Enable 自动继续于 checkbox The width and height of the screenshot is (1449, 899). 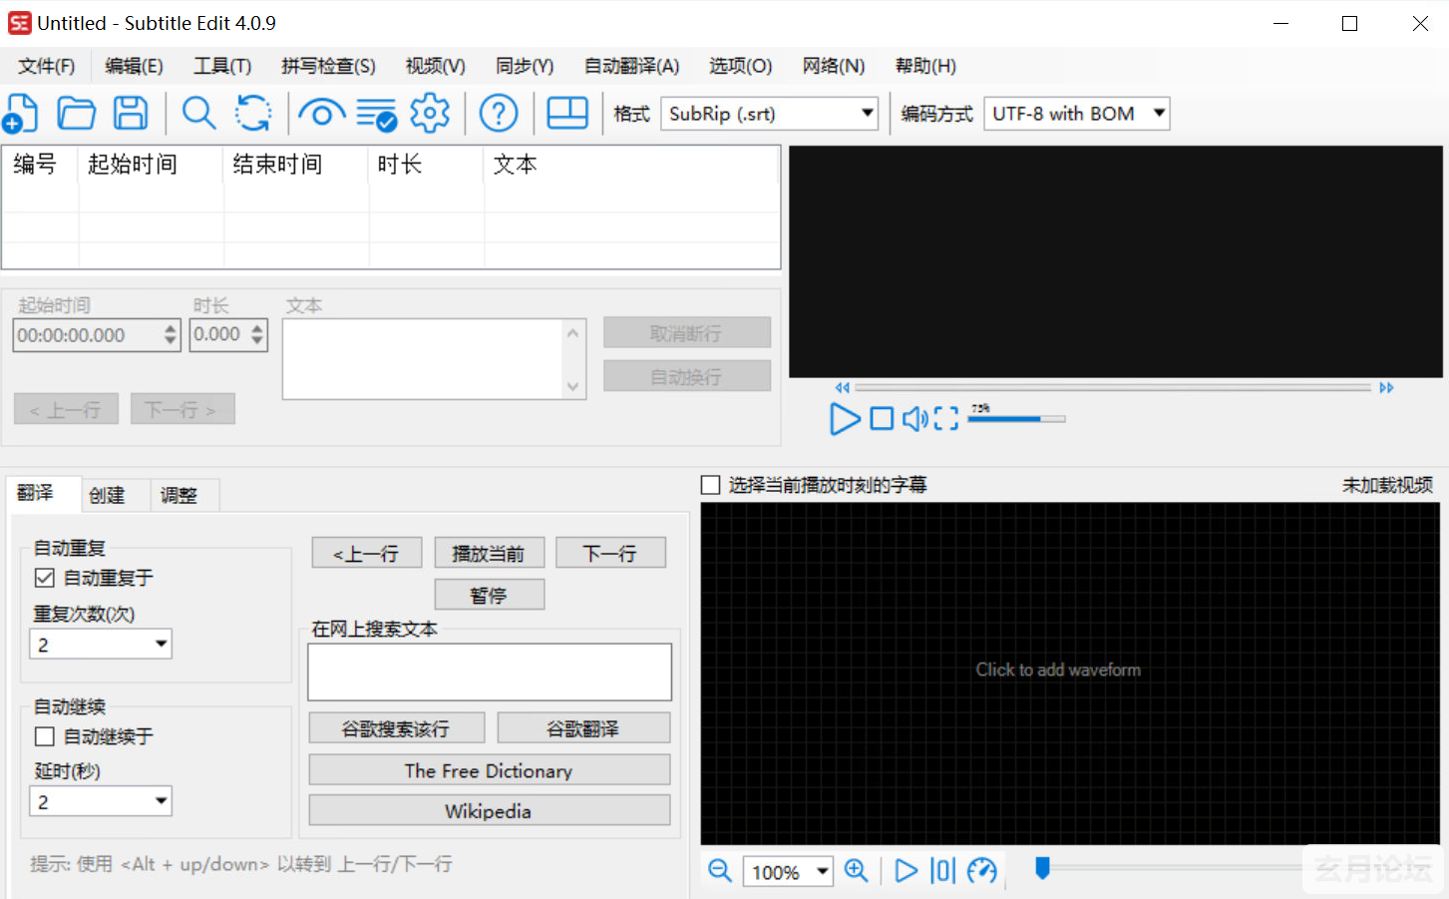45,736
